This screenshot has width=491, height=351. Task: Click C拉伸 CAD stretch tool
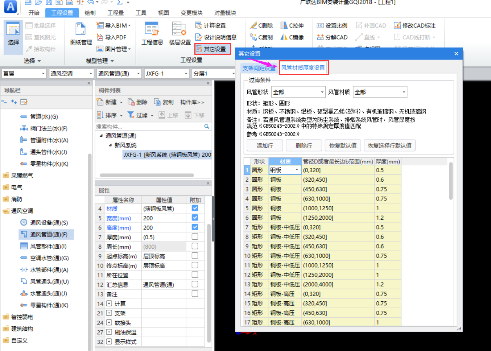click(292, 25)
